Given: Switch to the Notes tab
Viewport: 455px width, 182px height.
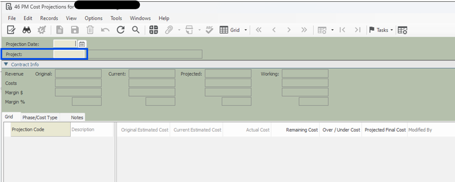Looking at the screenshot, I should coord(77,118).
